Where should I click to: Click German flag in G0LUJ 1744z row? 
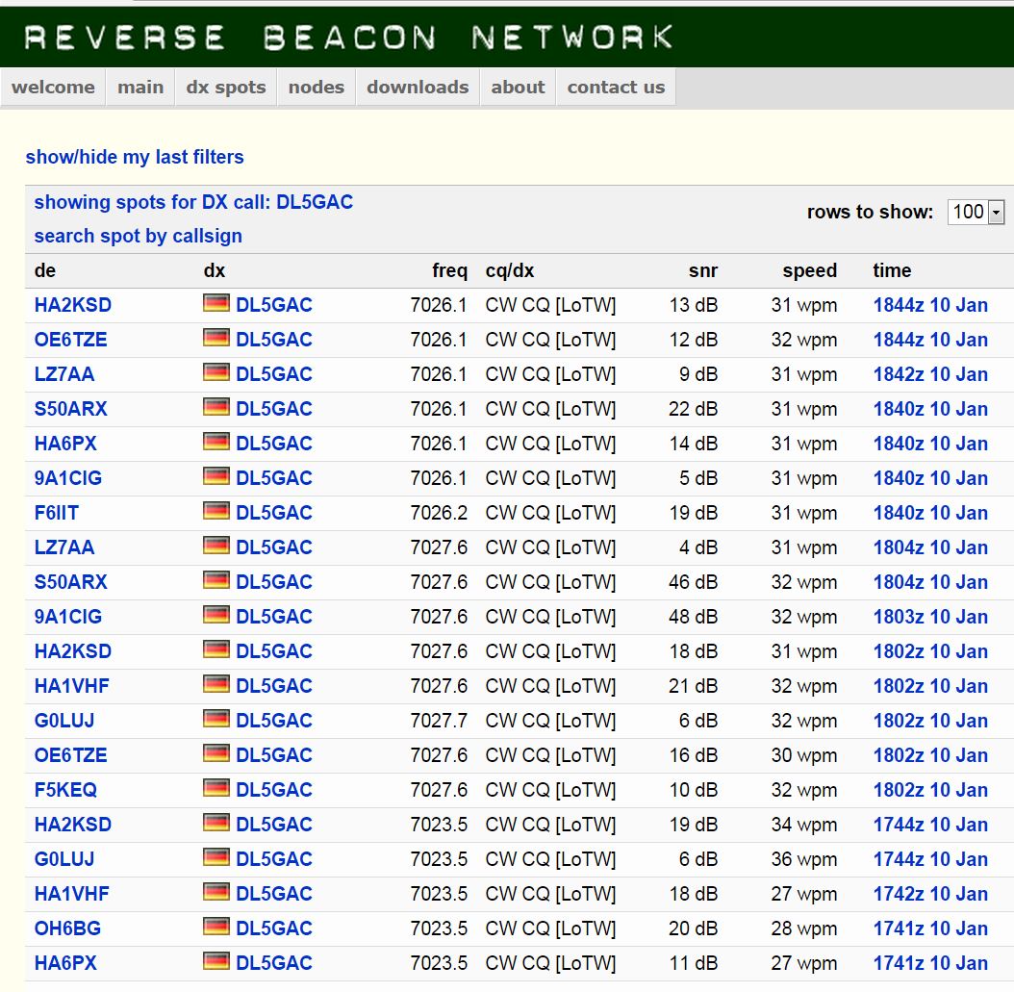pyautogui.click(x=216, y=857)
